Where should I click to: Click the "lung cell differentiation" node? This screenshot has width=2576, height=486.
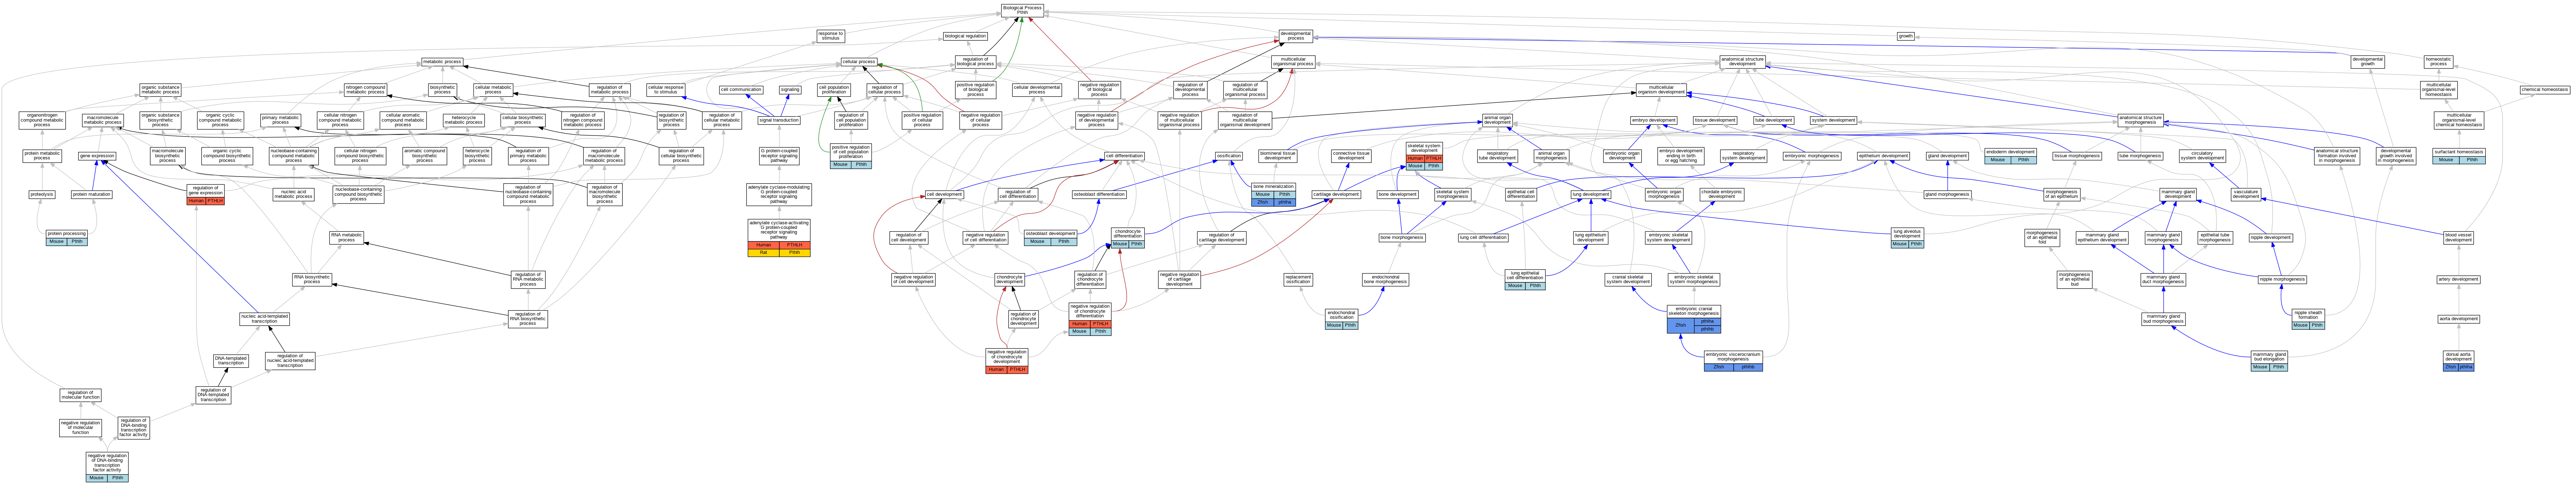(1483, 238)
